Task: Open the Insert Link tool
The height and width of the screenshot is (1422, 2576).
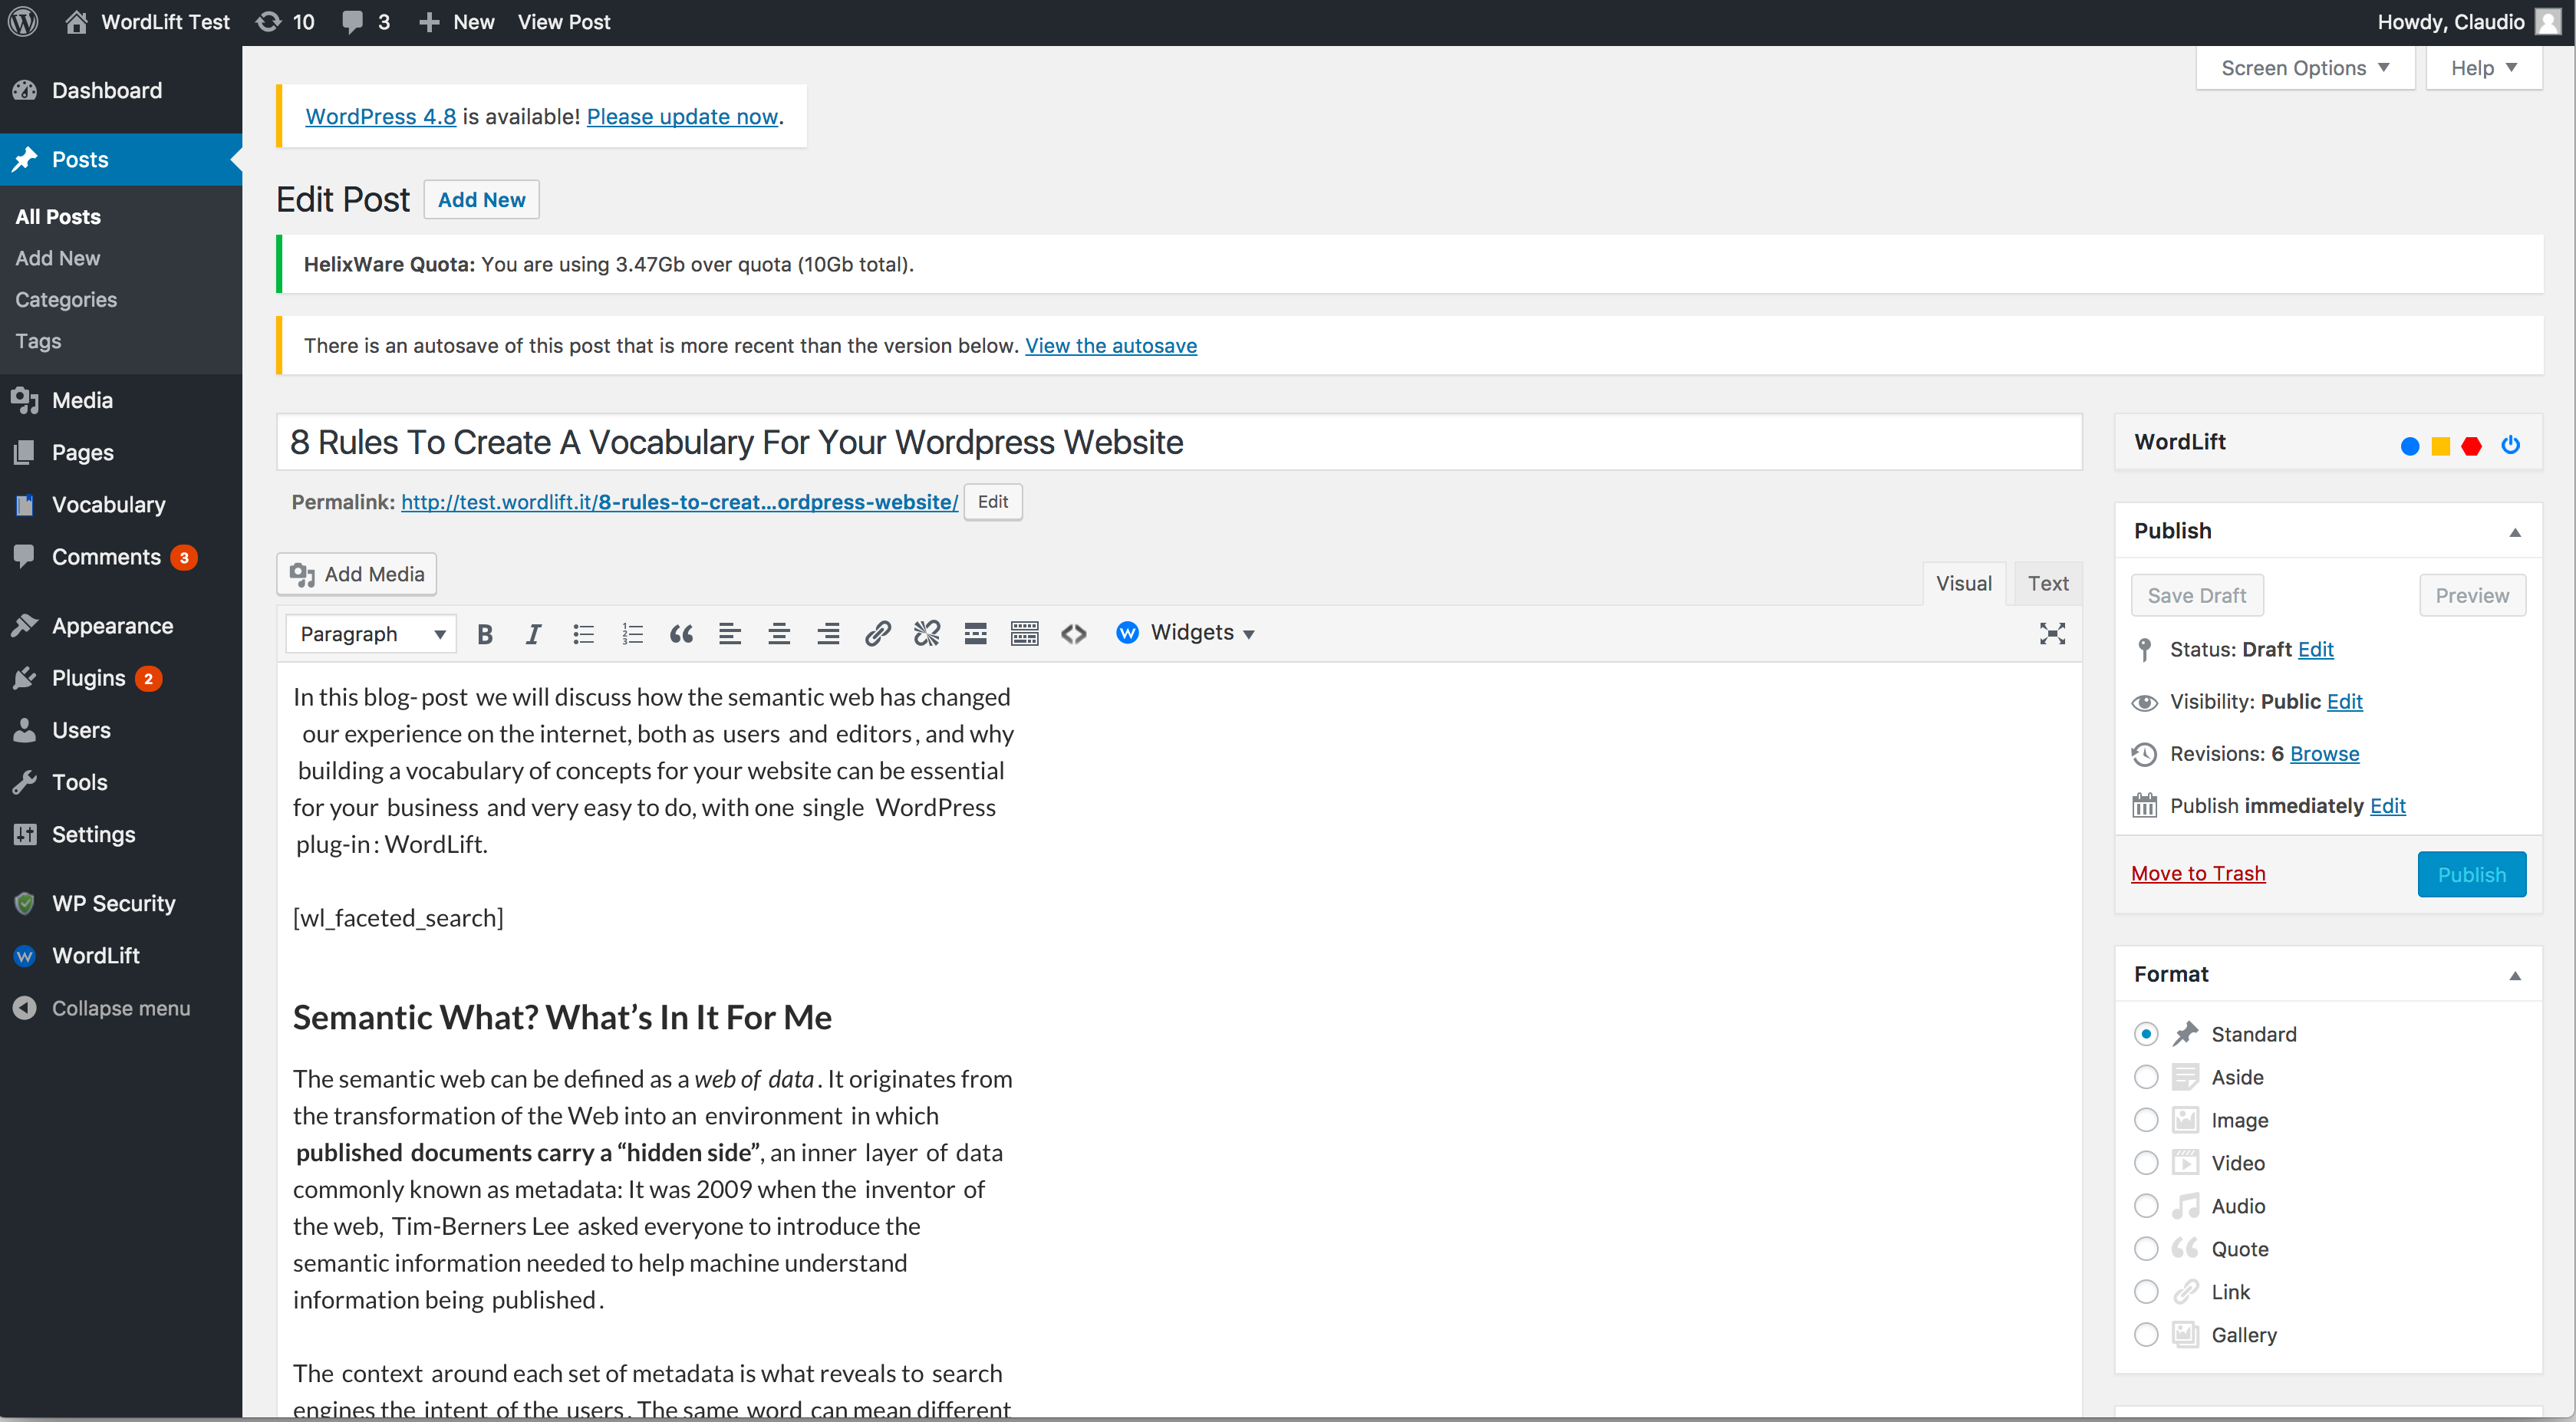Action: pos(877,633)
